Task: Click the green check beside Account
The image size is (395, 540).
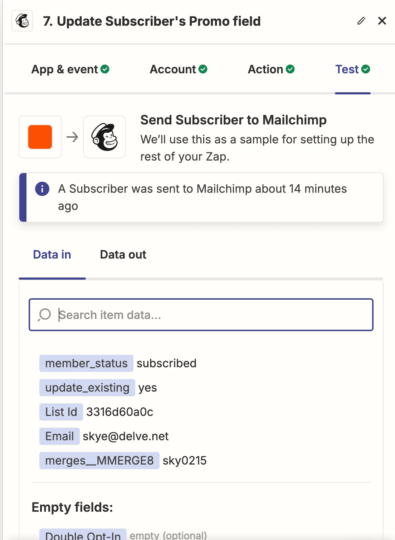Action: (203, 69)
